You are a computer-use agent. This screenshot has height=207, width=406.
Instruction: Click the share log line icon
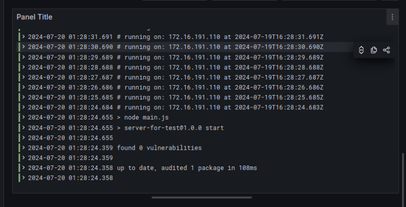point(387,50)
